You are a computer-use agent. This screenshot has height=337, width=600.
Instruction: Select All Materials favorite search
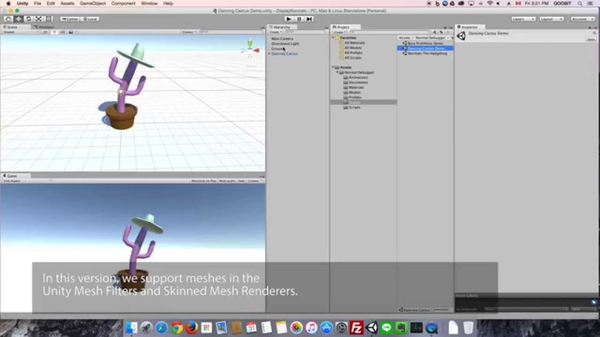click(354, 43)
